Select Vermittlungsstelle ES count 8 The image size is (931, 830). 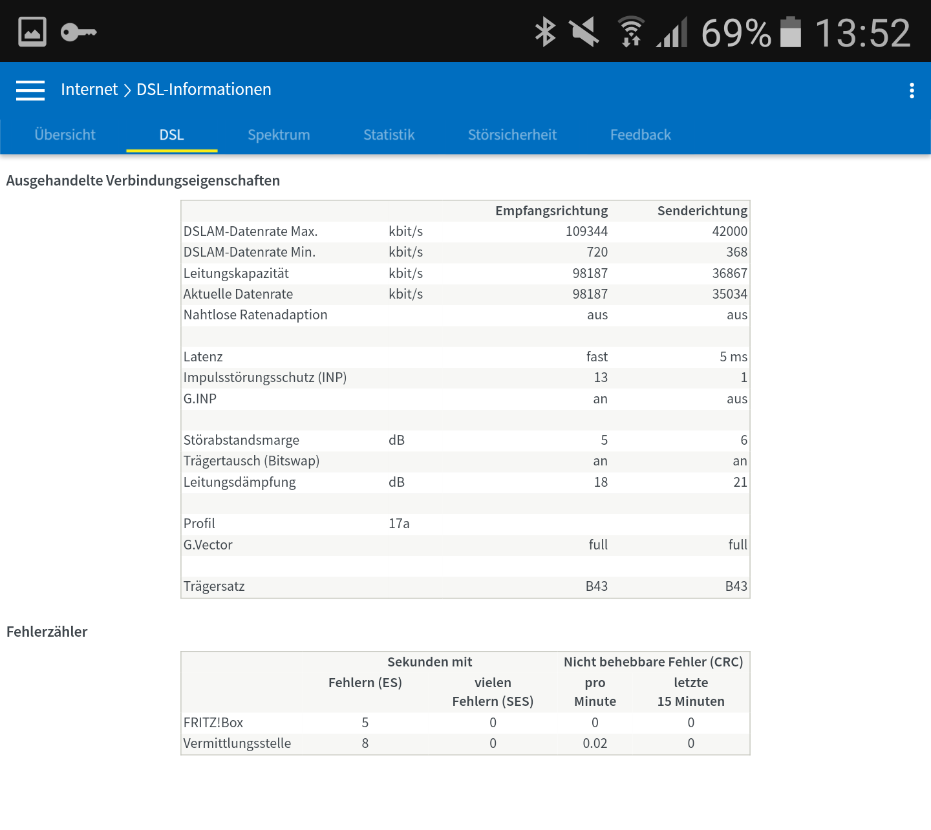(365, 743)
